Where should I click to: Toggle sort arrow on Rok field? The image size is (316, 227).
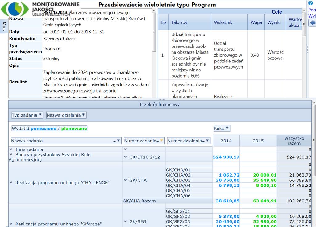223,129
